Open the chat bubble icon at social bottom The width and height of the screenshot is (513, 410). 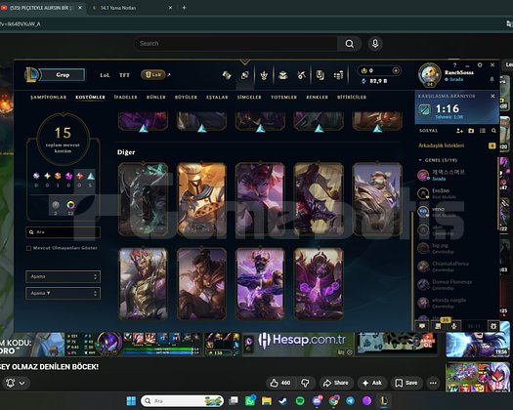tap(422, 326)
